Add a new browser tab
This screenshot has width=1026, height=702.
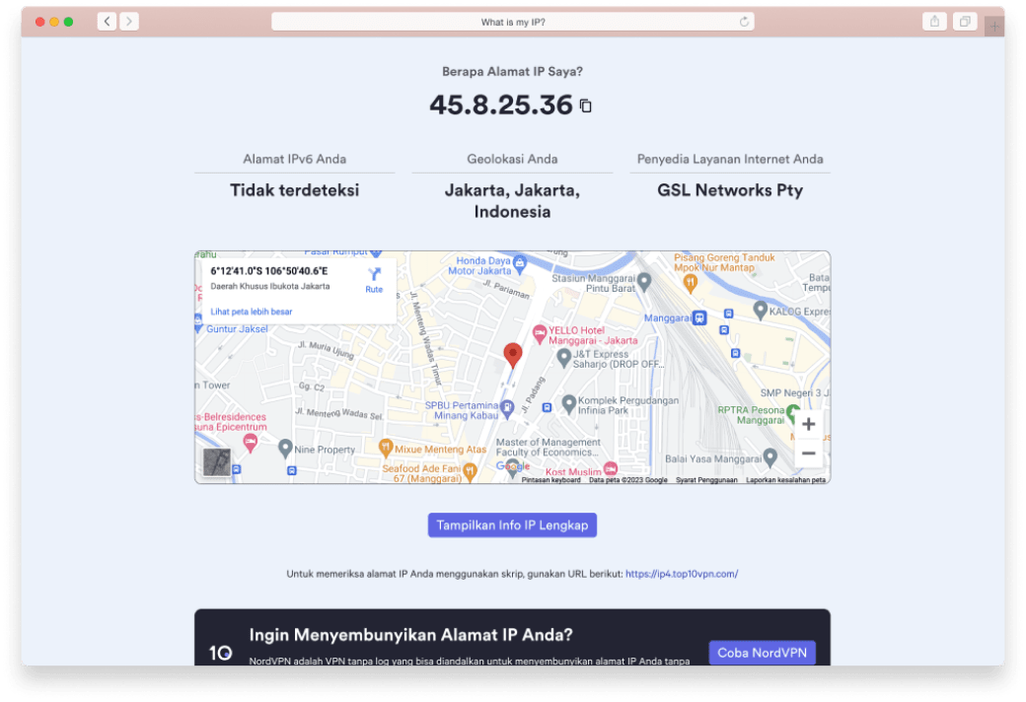click(994, 27)
